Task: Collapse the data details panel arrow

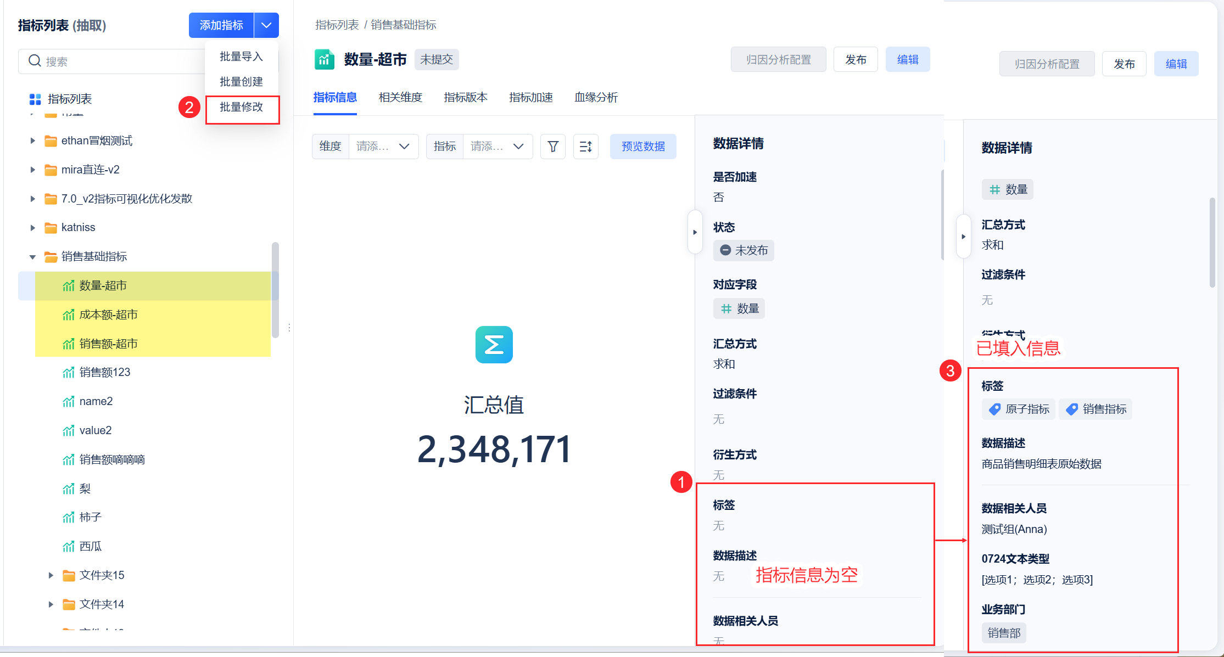Action: 695,232
